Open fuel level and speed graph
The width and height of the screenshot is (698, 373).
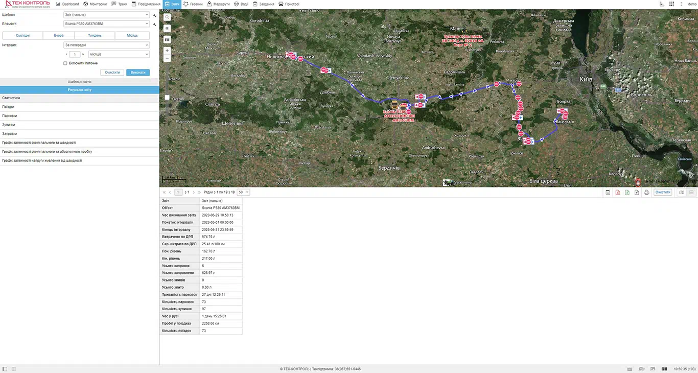[80, 143]
